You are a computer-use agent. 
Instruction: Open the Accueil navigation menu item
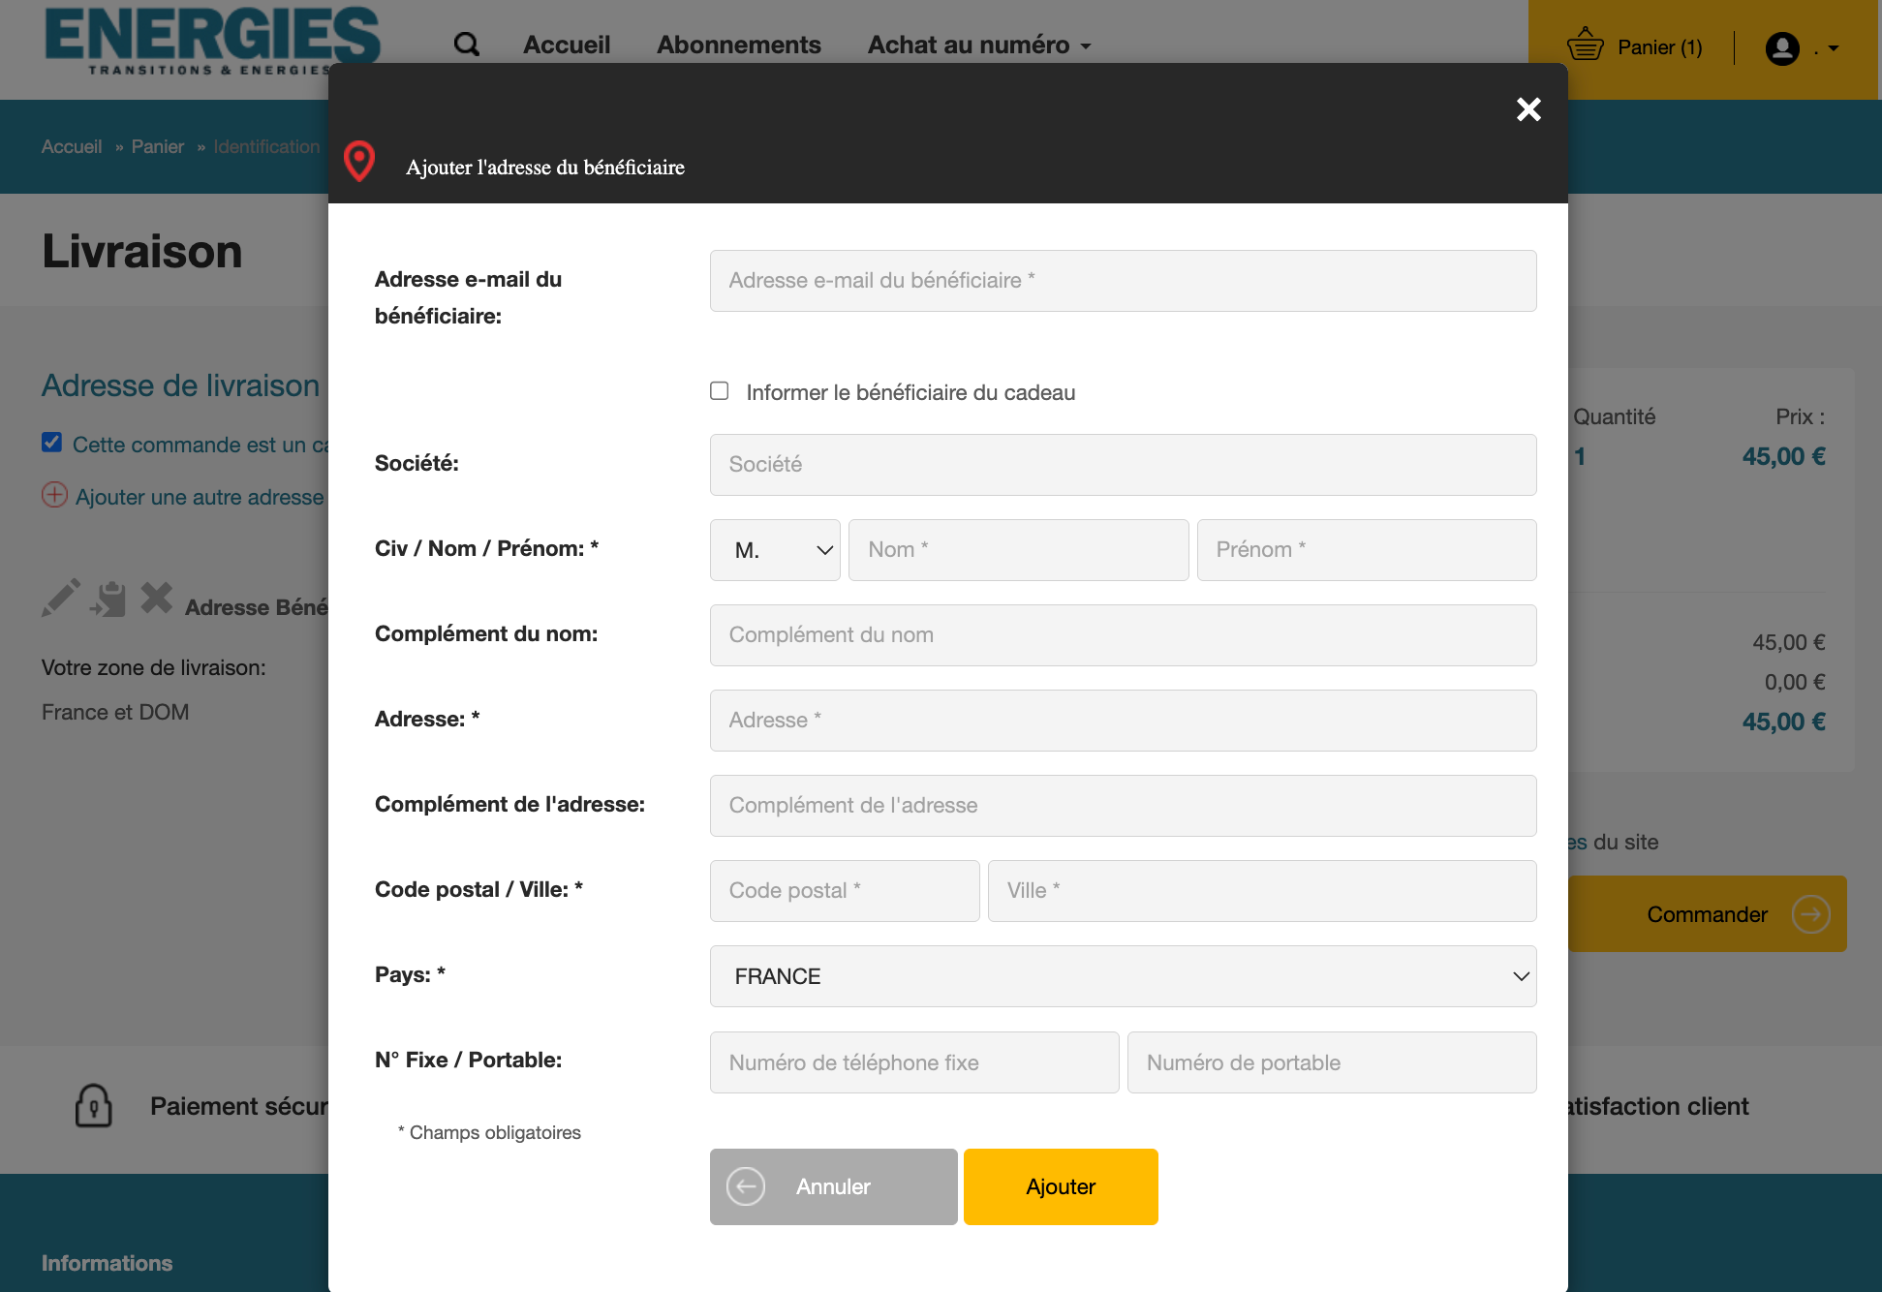[x=567, y=45]
